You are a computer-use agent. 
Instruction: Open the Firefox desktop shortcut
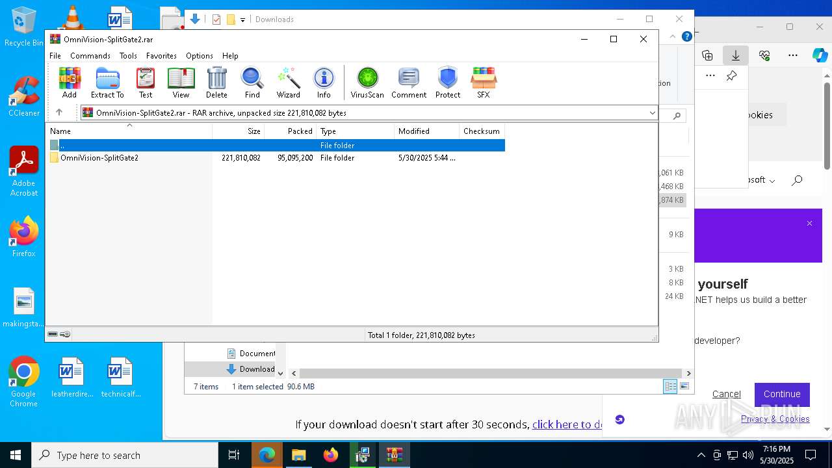24,237
